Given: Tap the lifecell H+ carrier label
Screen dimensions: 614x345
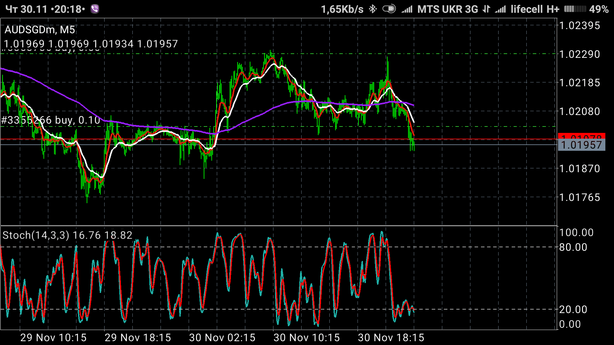Looking at the screenshot, I should tap(535, 9).
